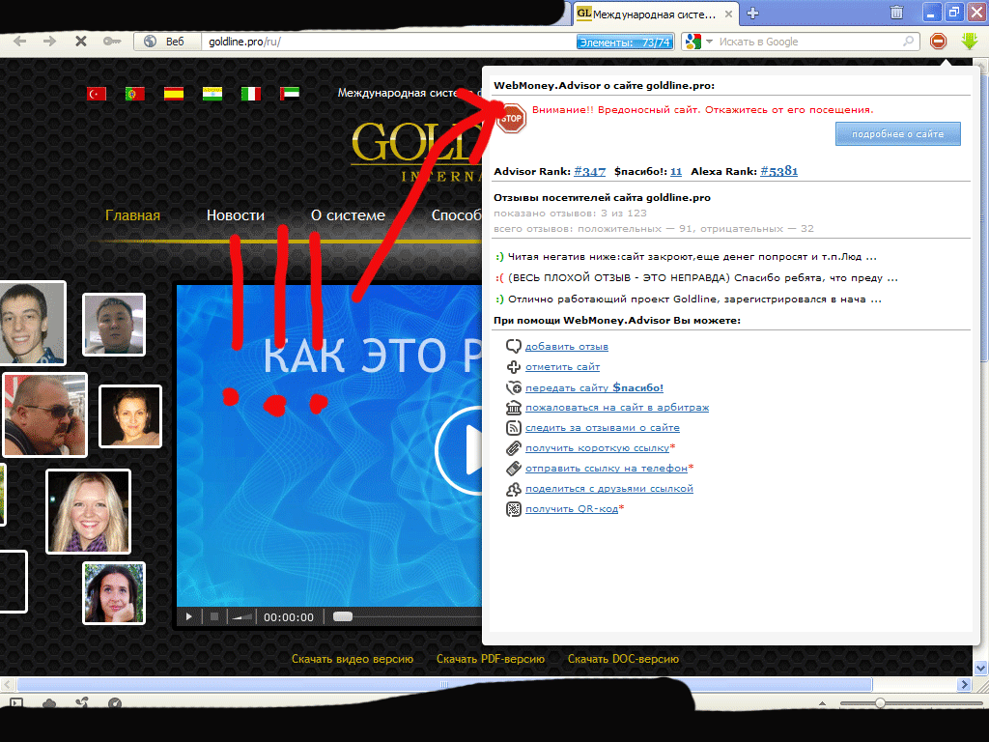989x742 pixels.
Task: Click the speech bubble add review icon
Action: tap(514, 347)
